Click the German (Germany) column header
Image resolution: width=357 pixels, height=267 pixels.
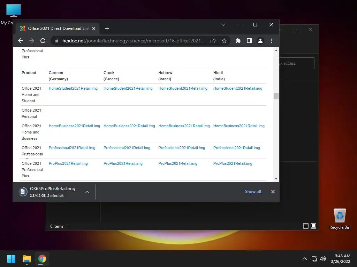(58, 76)
